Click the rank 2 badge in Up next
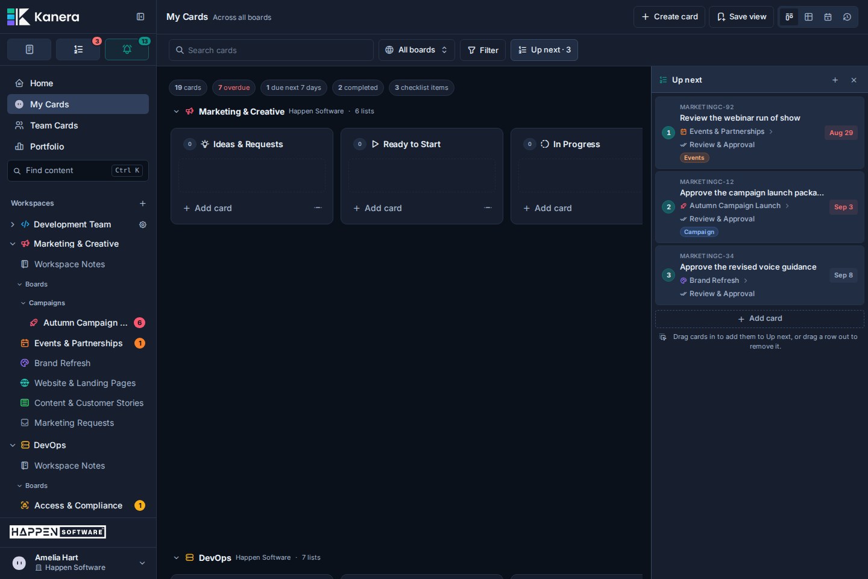This screenshot has height=579, width=868. click(668, 207)
